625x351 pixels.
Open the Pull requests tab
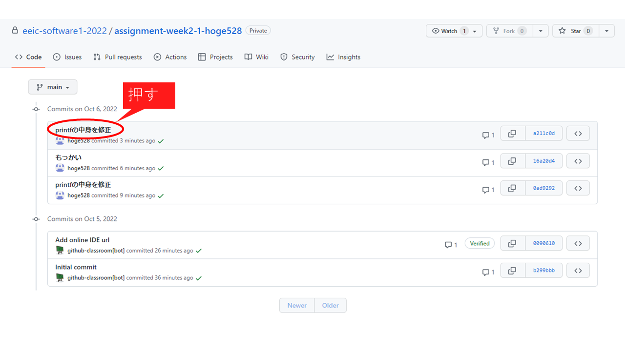[118, 57]
